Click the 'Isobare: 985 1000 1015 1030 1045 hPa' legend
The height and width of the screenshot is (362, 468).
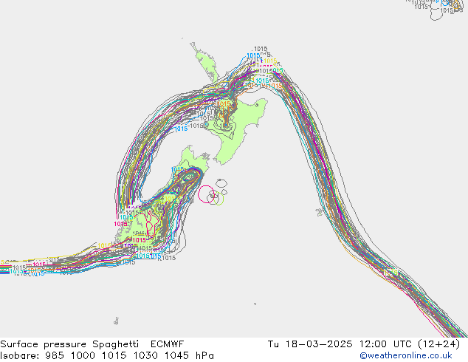[107, 355]
